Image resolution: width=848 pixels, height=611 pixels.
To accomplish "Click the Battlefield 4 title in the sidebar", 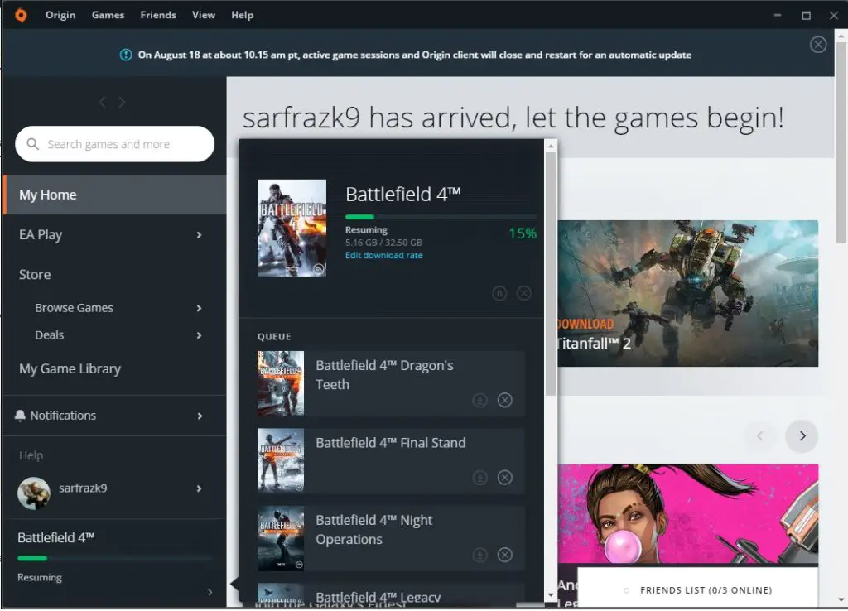I will [x=55, y=537].
